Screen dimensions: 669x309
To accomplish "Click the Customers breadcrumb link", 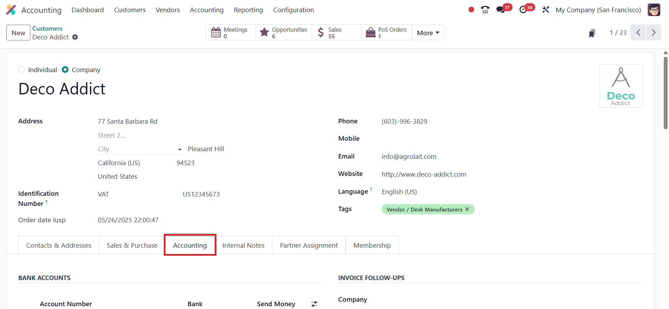I will tap(47, 29).
